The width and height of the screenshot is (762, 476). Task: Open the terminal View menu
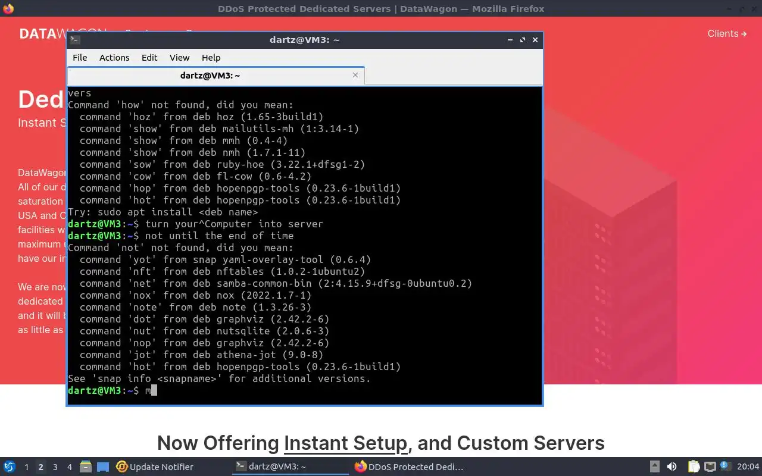pyautogui.click(x=179, y=58)
